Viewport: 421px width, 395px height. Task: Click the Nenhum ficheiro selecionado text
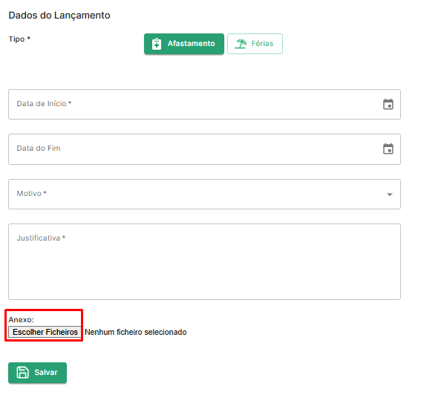[x=136, y=332]
